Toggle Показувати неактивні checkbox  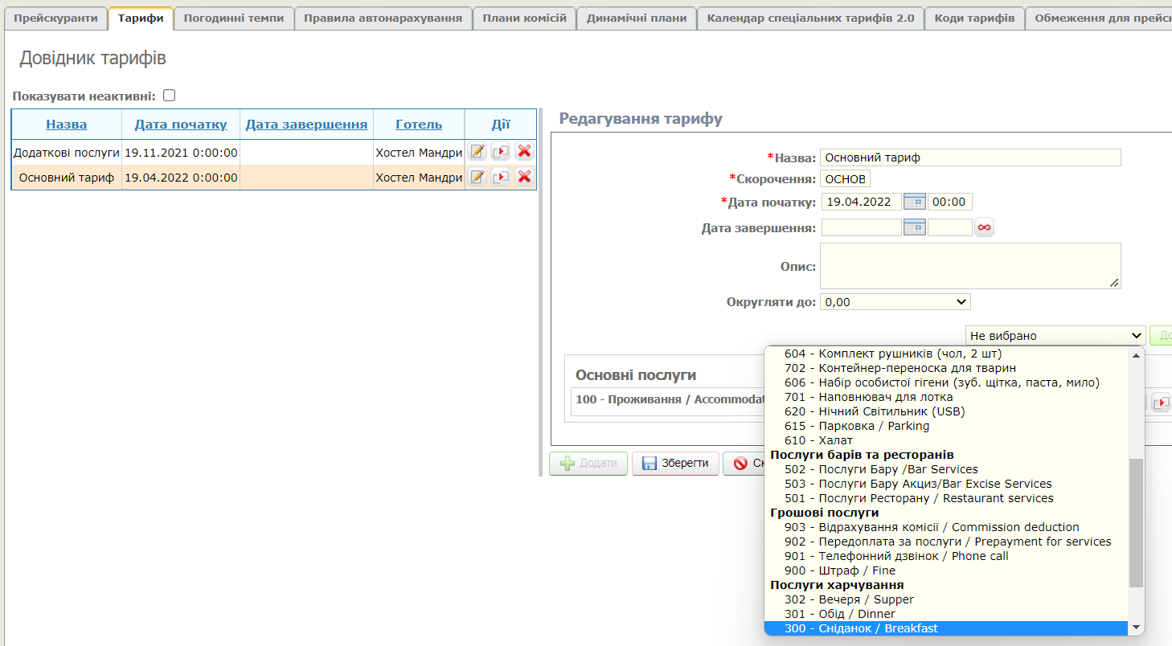[169, 96]
